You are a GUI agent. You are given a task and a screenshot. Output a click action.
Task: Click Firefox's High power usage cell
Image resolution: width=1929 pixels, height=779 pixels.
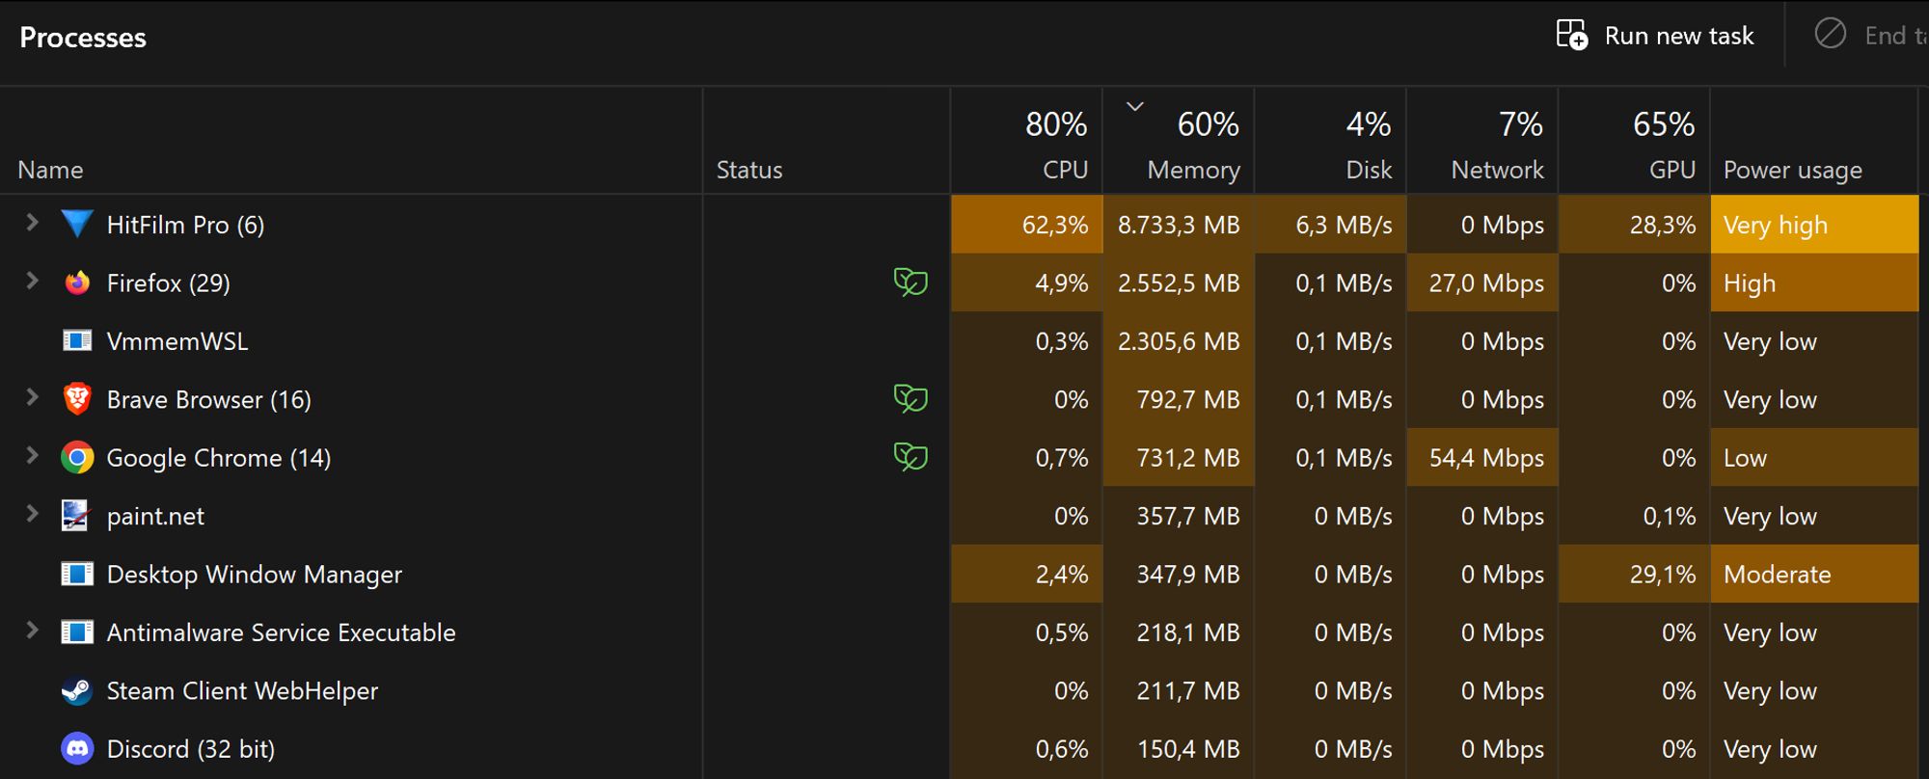pyautogui.click(x=1814, y=282)
